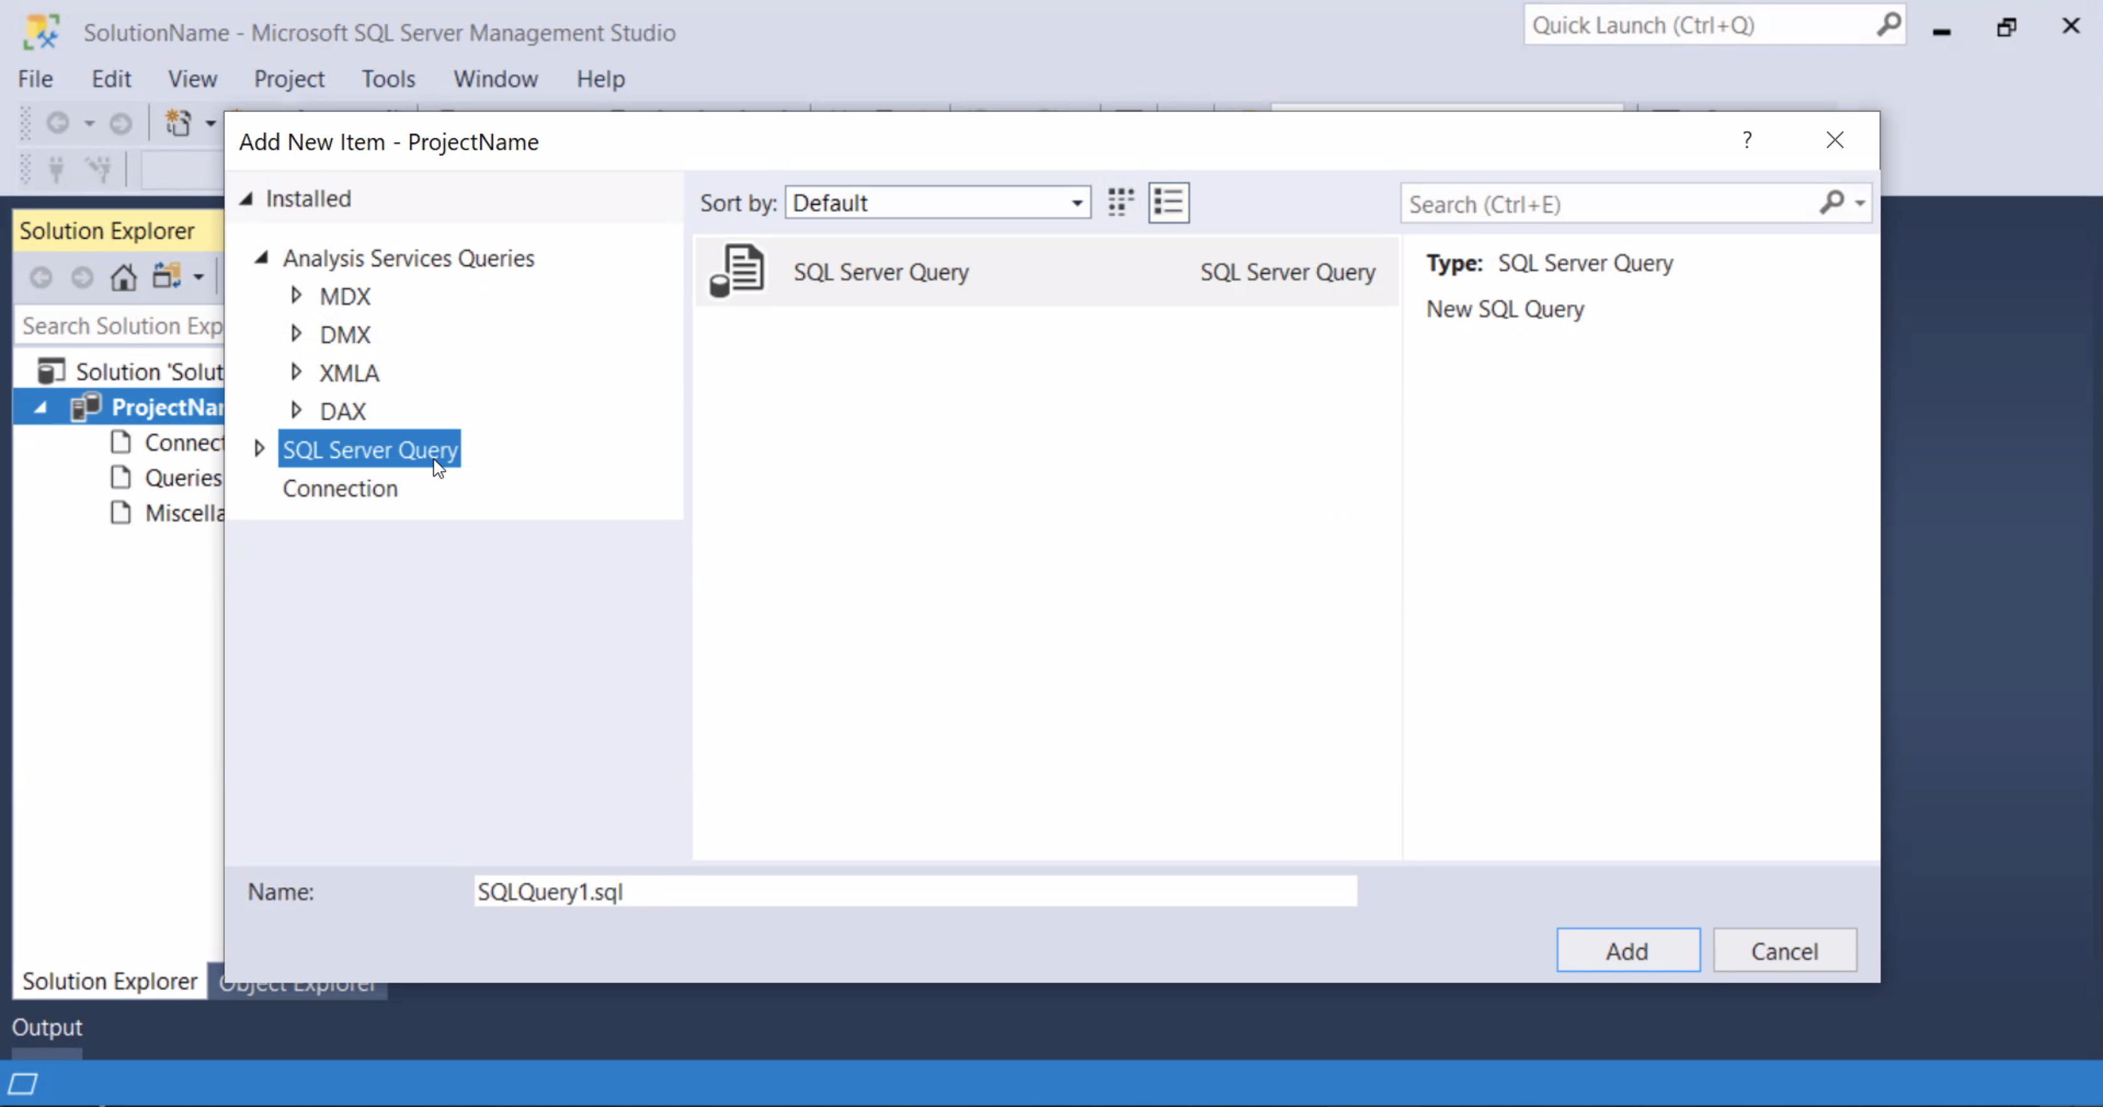
Task: Click Solution Explorer back arrow icon
Action: pos(41,277)
